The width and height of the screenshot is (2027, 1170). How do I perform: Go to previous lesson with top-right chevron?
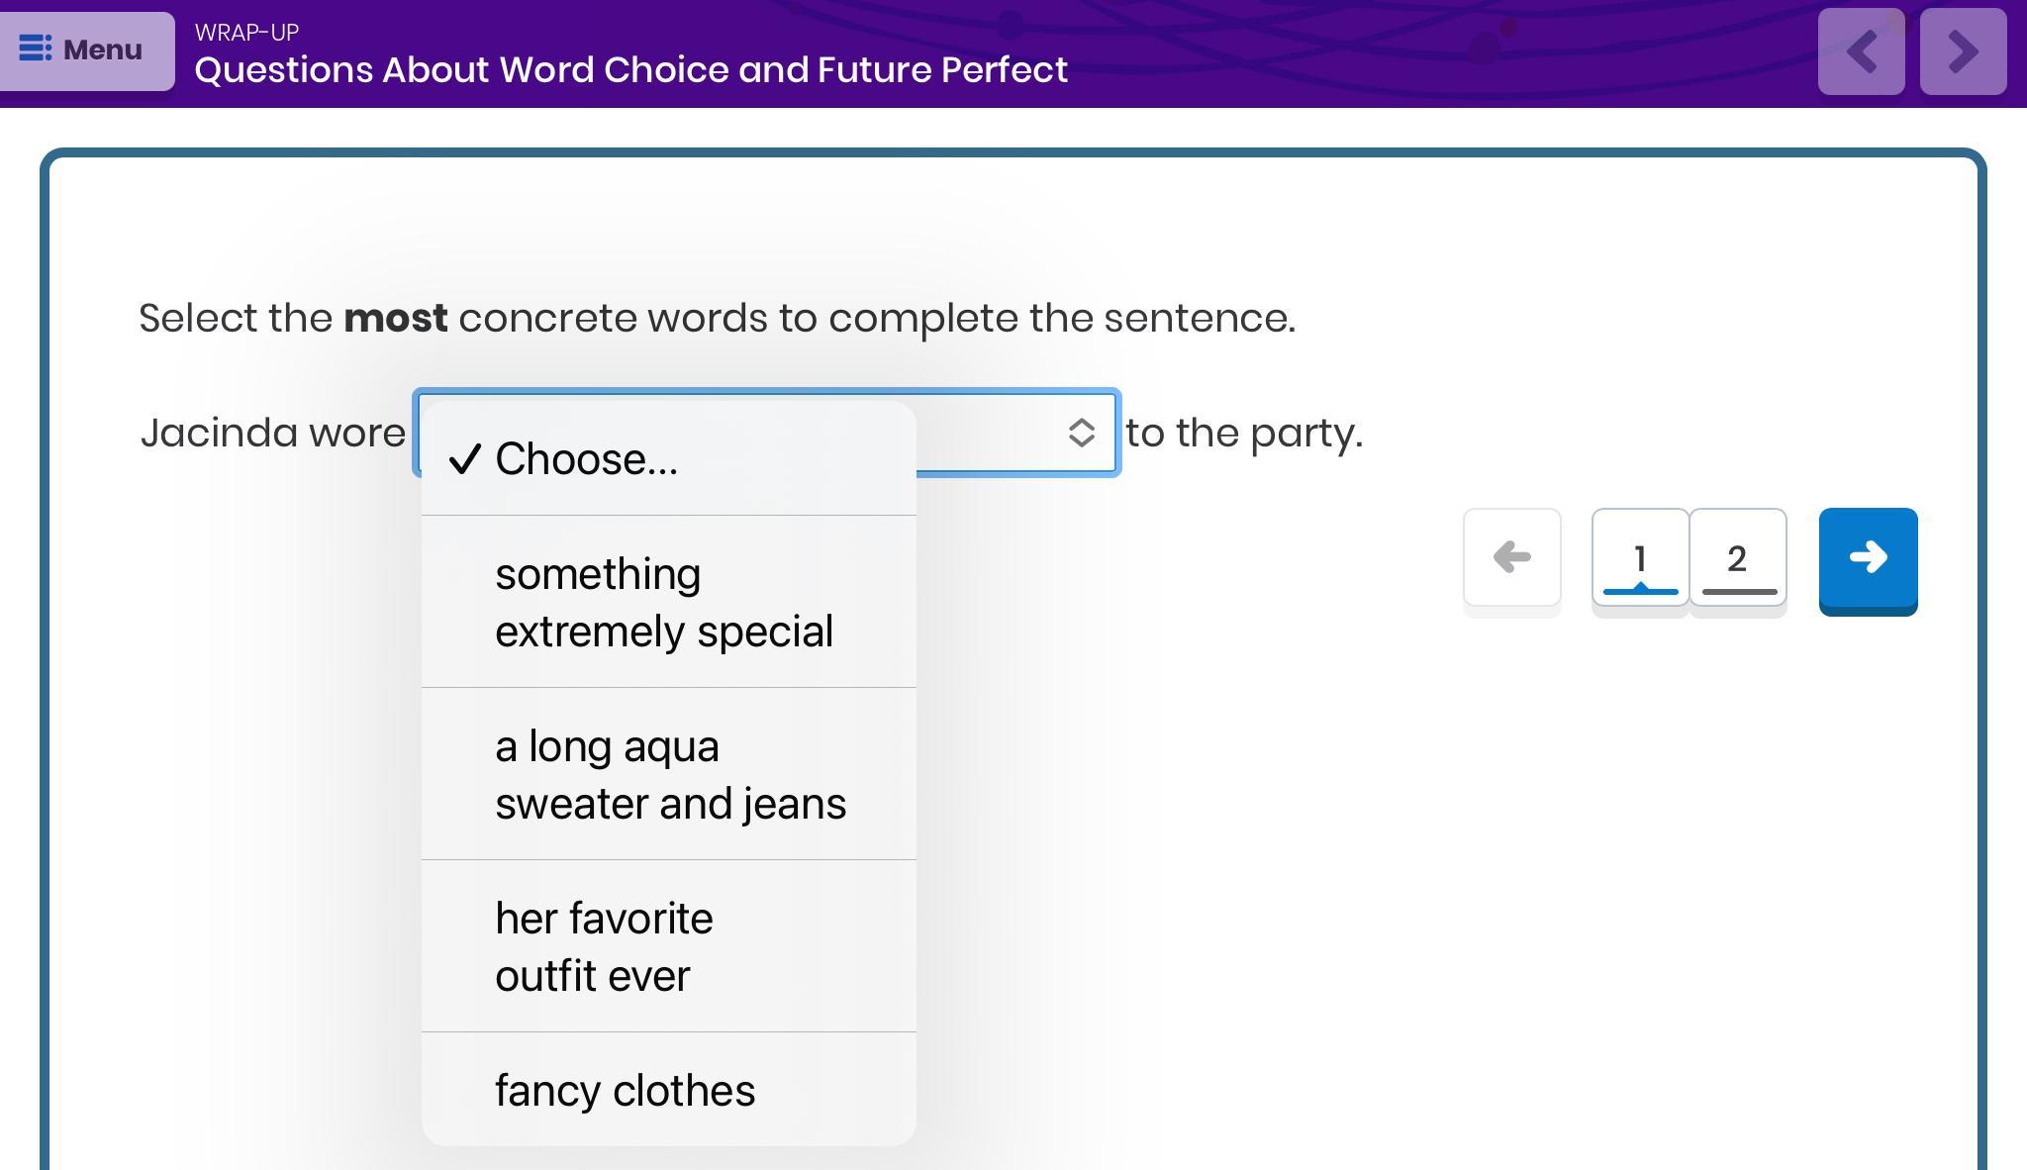click(1861, 51)
